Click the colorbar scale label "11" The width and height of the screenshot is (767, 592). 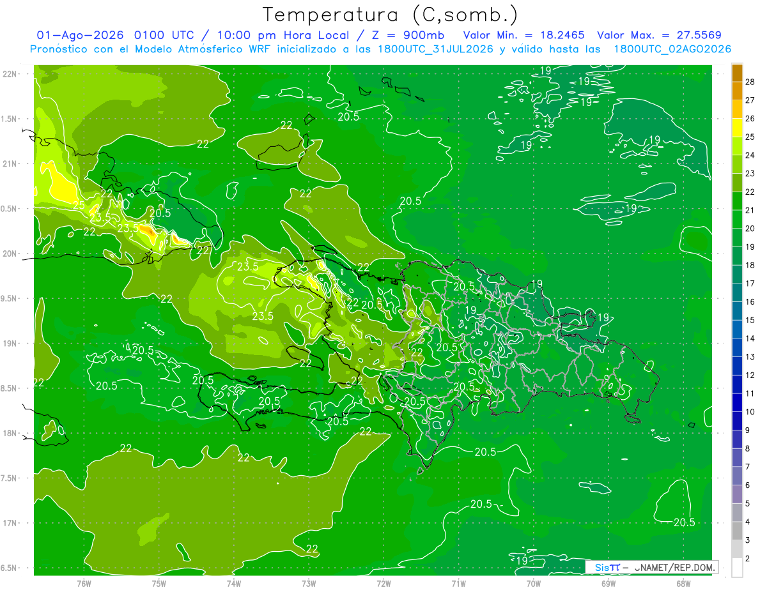point(750,393)
